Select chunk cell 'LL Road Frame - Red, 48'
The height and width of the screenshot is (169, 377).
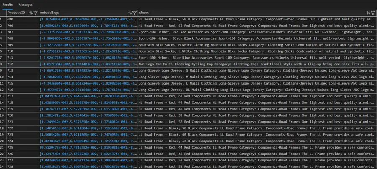pyautogui.click(x=256, y=154)
